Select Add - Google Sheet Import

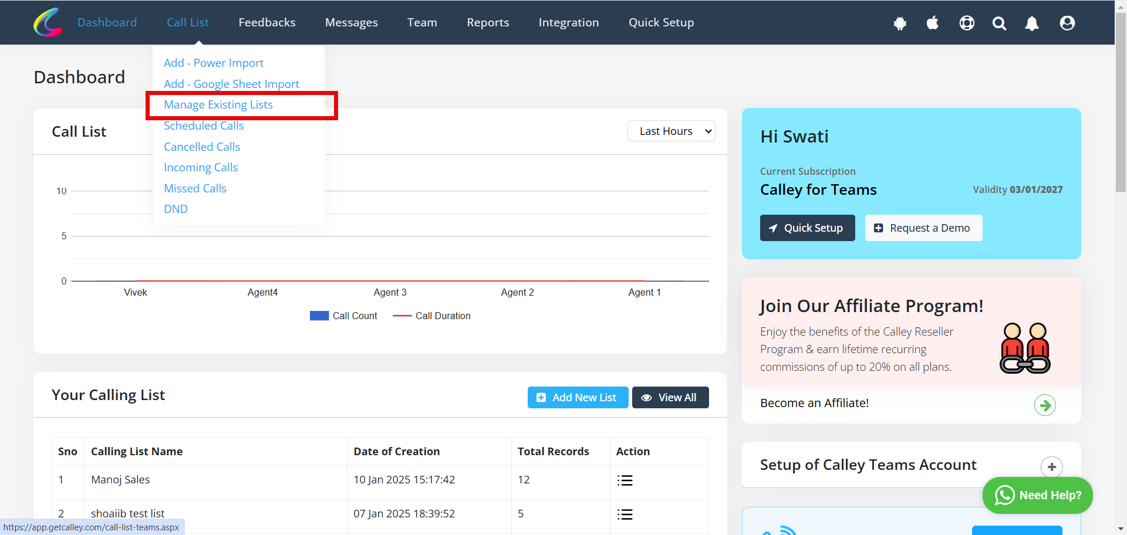click(x=231, y=84)
